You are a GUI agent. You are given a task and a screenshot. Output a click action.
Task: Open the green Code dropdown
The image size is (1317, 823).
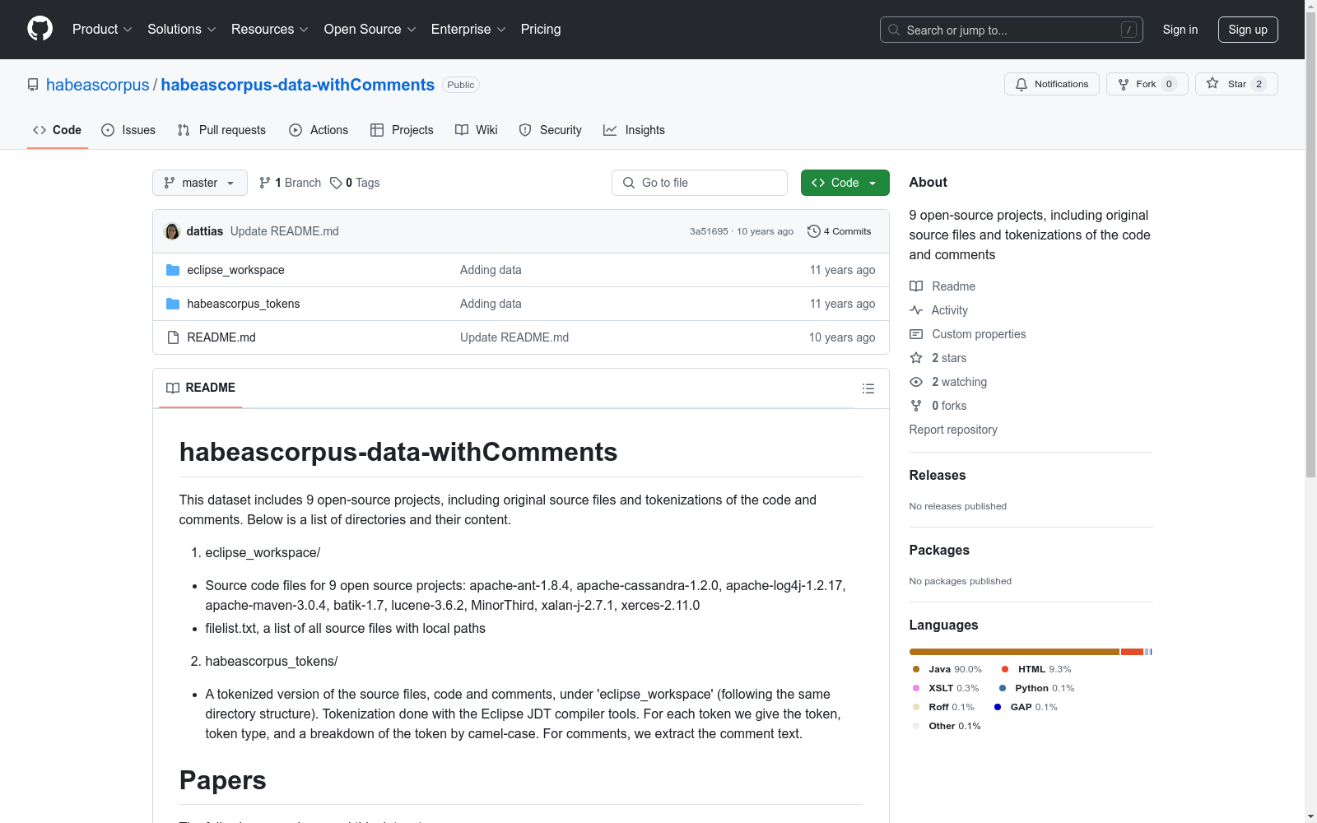[x=845, y=183]
